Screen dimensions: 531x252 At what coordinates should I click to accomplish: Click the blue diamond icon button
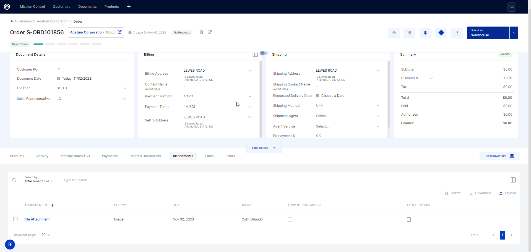(x=441, y=33)
